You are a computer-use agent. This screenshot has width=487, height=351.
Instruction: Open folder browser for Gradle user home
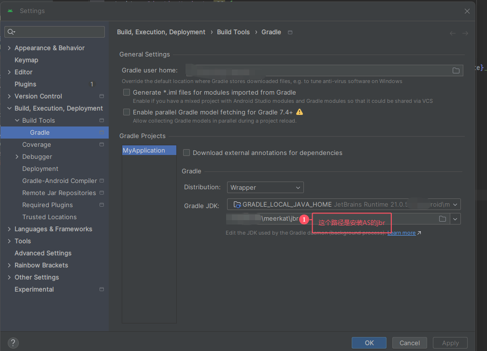(x=456, y=70)
